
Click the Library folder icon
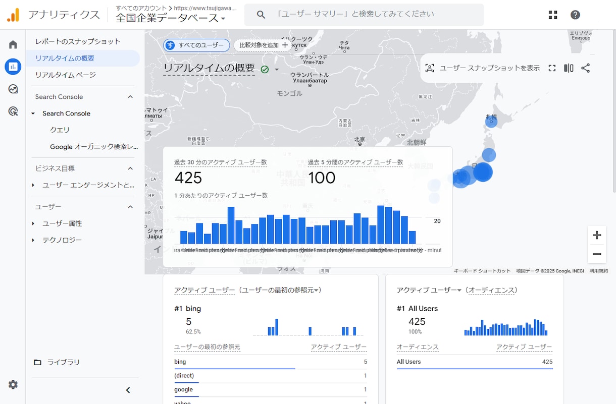coord(38,362)
